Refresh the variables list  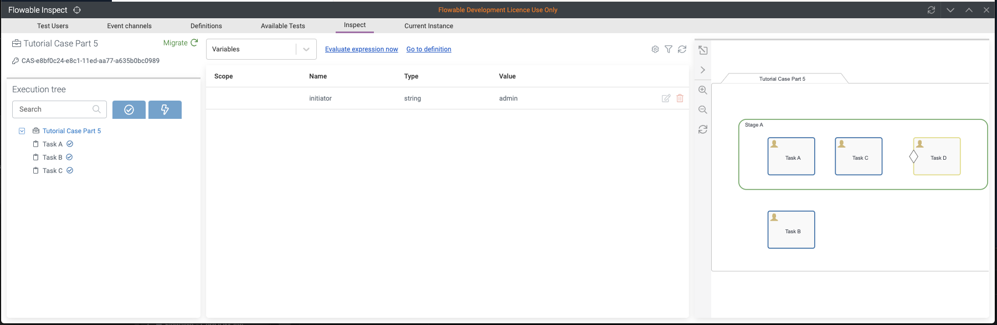[x=682, y=49]
